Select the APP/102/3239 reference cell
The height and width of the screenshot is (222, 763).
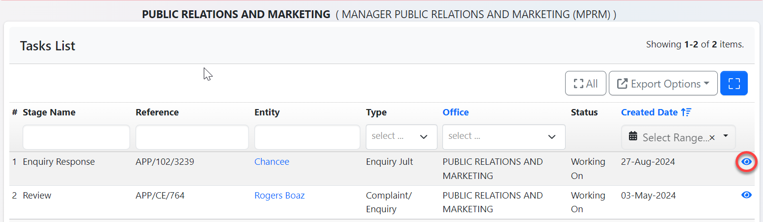point(164,162)
